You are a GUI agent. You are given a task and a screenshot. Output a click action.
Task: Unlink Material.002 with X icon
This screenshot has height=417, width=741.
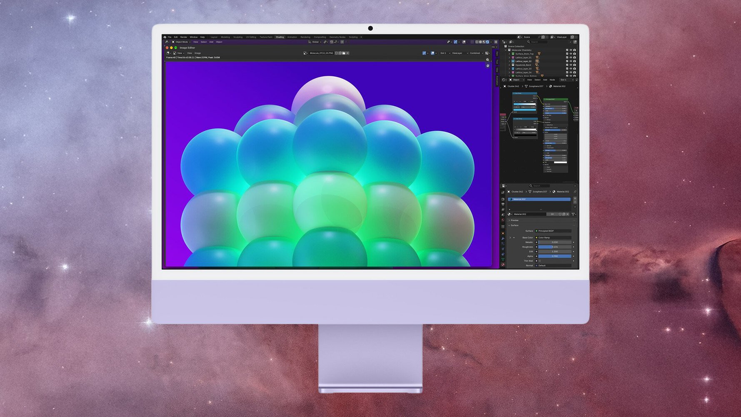568,214
